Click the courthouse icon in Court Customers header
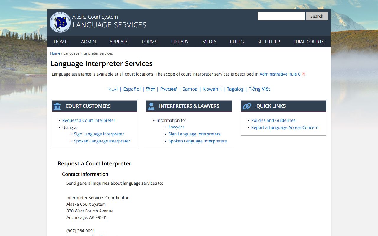The width and height of the screenshot is (378, 236). pos(57,106)
